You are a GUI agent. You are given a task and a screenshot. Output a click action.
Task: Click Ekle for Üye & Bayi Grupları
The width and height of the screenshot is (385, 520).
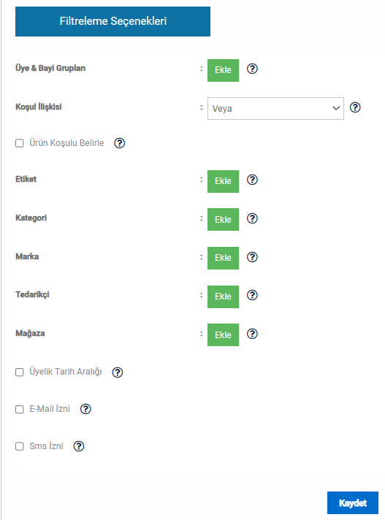223,70
